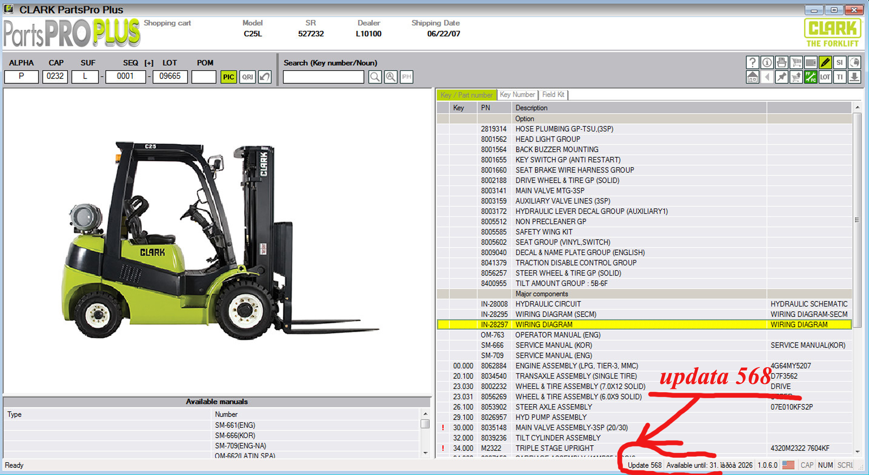
Task: Toggle the PIC picture mode button
Action: (x=228, y=77)
